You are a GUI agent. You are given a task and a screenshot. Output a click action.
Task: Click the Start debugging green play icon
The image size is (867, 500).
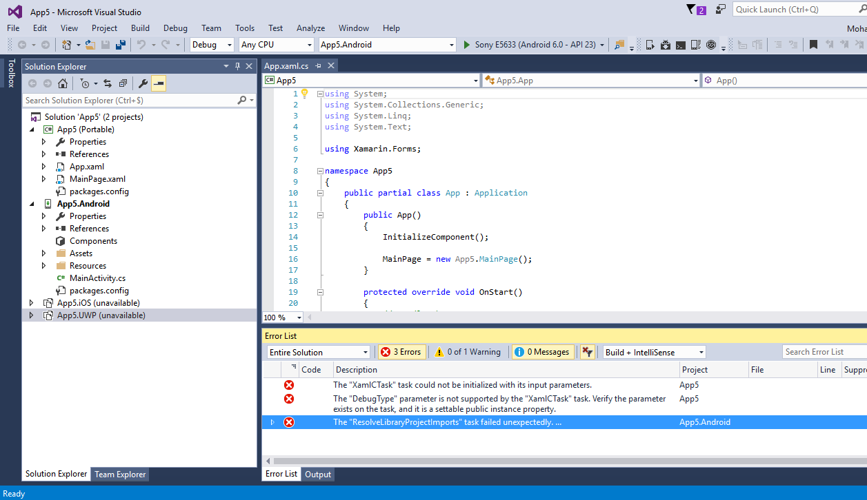click(467, 45)
